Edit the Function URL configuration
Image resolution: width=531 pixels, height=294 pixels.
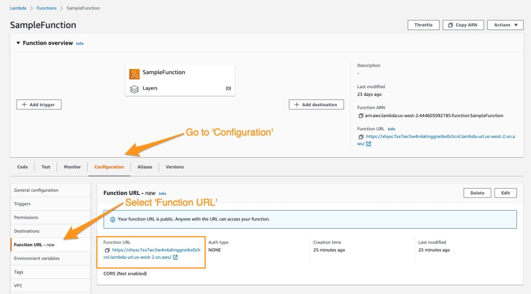[x=506, y=193]
